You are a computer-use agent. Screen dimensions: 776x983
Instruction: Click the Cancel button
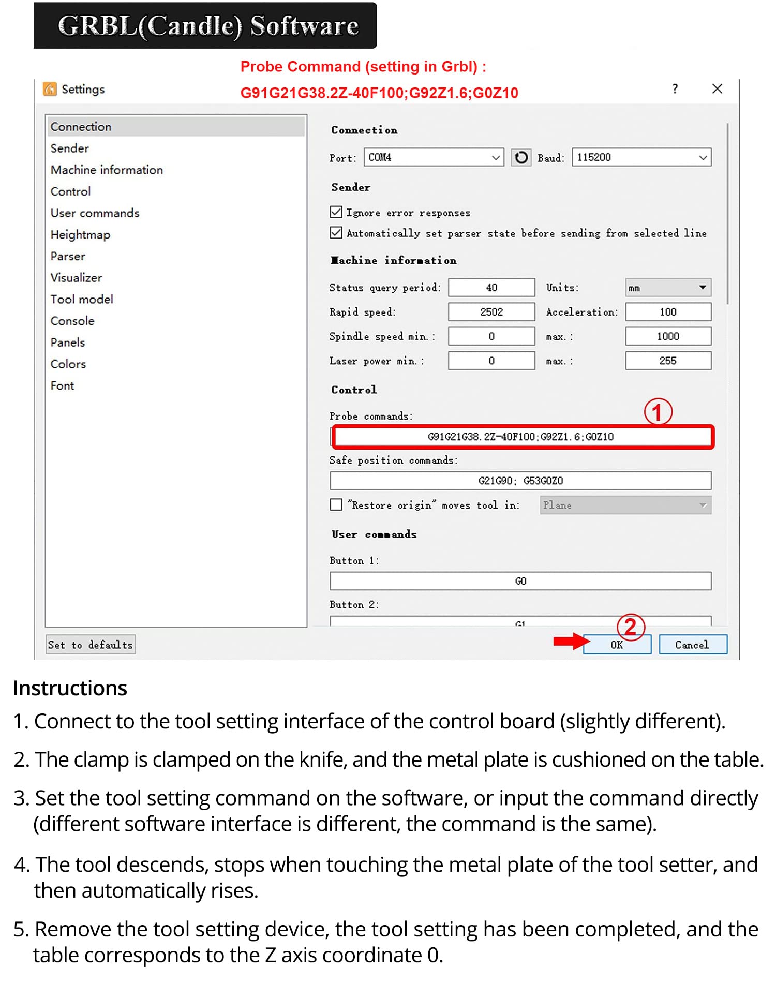(693, 645)
